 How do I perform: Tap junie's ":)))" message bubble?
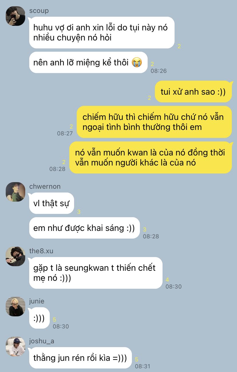pyautogui.click(x=39, y=318)
